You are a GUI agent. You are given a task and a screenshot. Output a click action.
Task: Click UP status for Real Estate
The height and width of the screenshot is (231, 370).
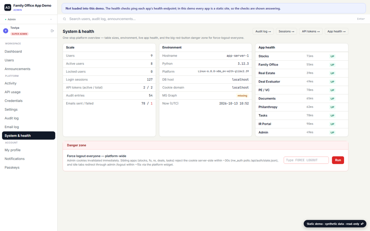click(x=332, y=73)
